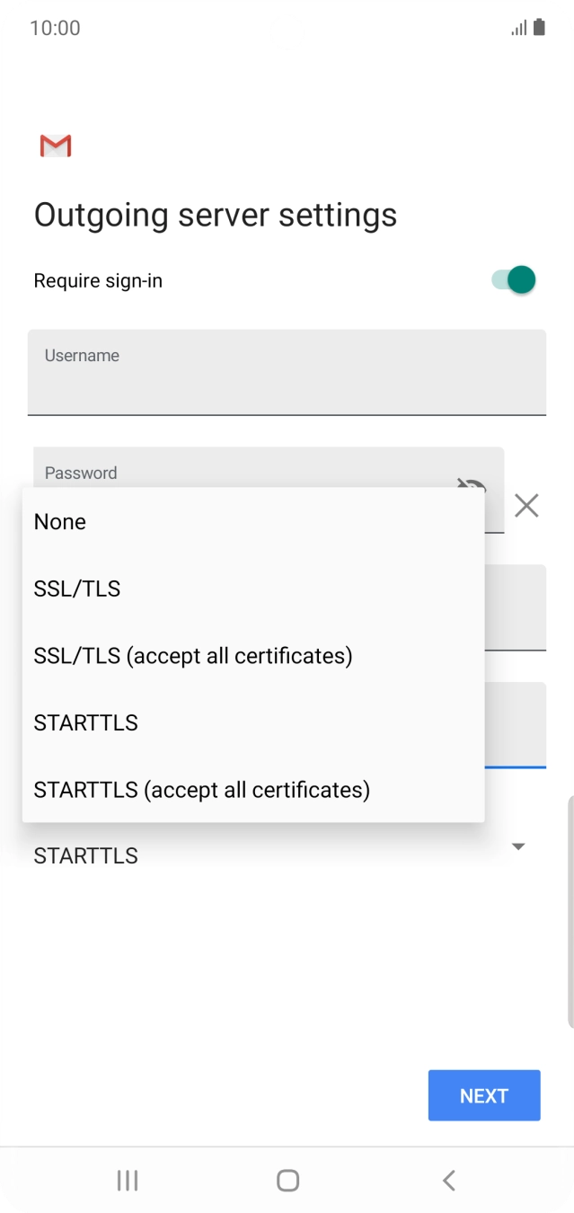574x1213 pixels.
Task: Tap the X icon beside the password field
Action: pos(526,507)
